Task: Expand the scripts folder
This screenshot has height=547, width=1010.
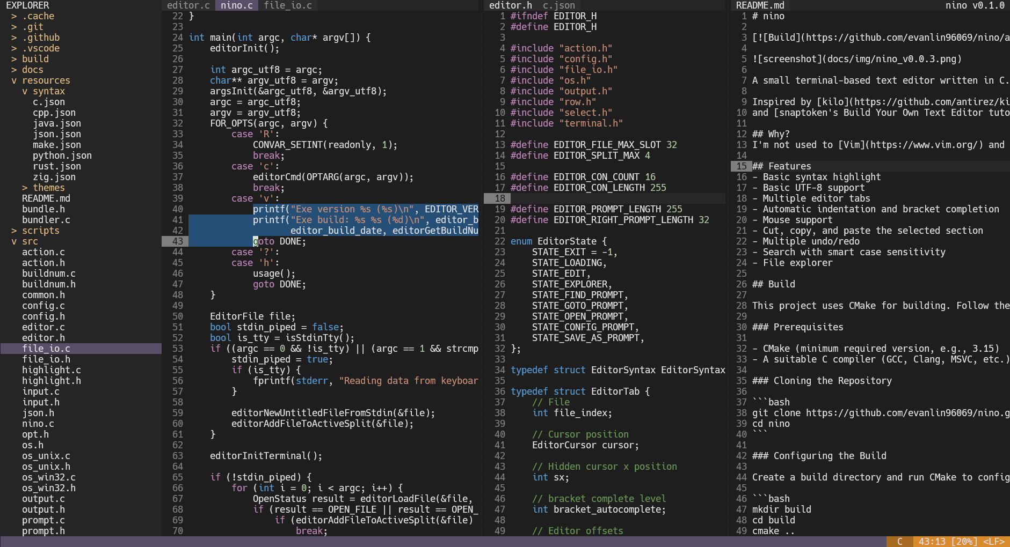Action: (x=35, y=231)
